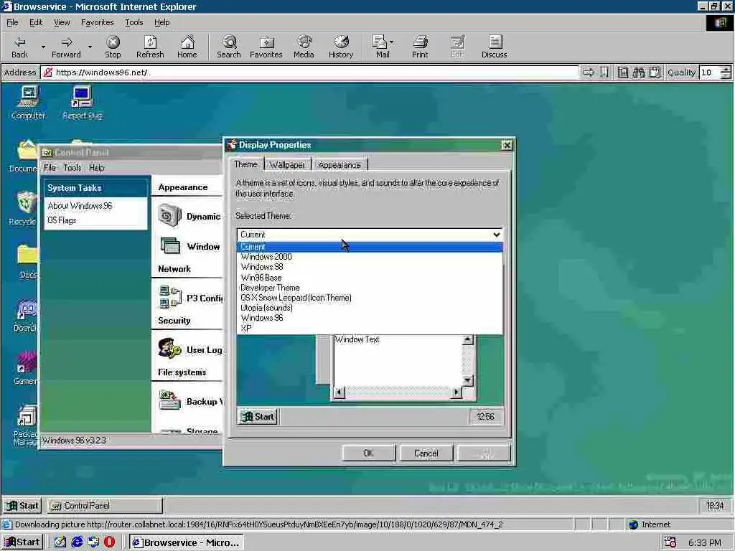735x551 pixels.
Task: Click OK in Display Properties
Action: tap(368, 453)
